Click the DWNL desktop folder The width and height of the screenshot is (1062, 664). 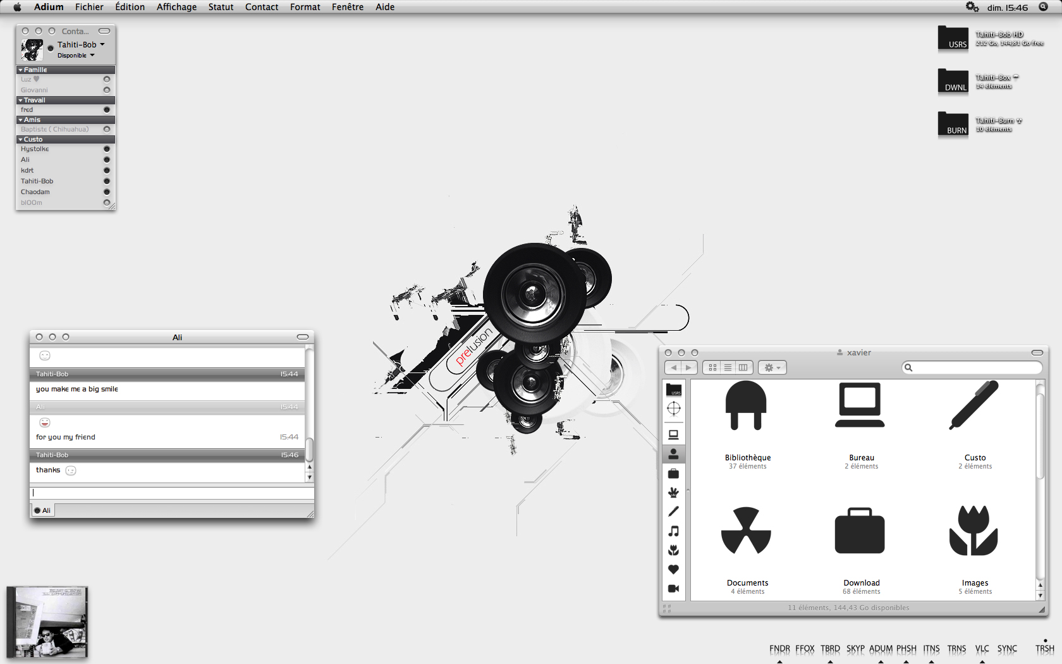point(953,82)
